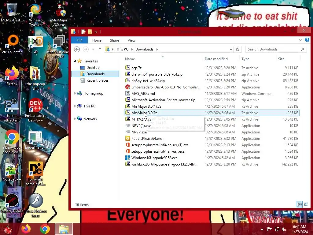Click arrow after 'Downloads' in address bar
The image size is (313, 235).
click(157, 49)
